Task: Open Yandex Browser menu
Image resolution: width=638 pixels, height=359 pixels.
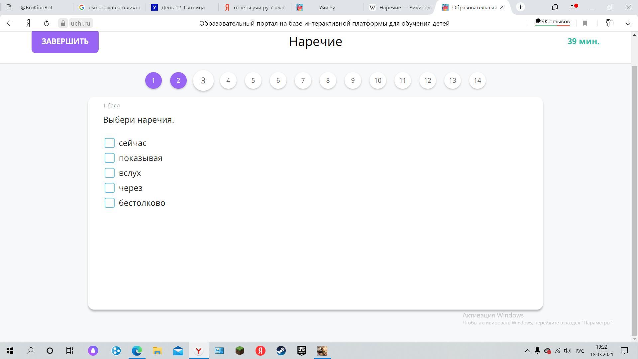Action: (x=574, y=7)
